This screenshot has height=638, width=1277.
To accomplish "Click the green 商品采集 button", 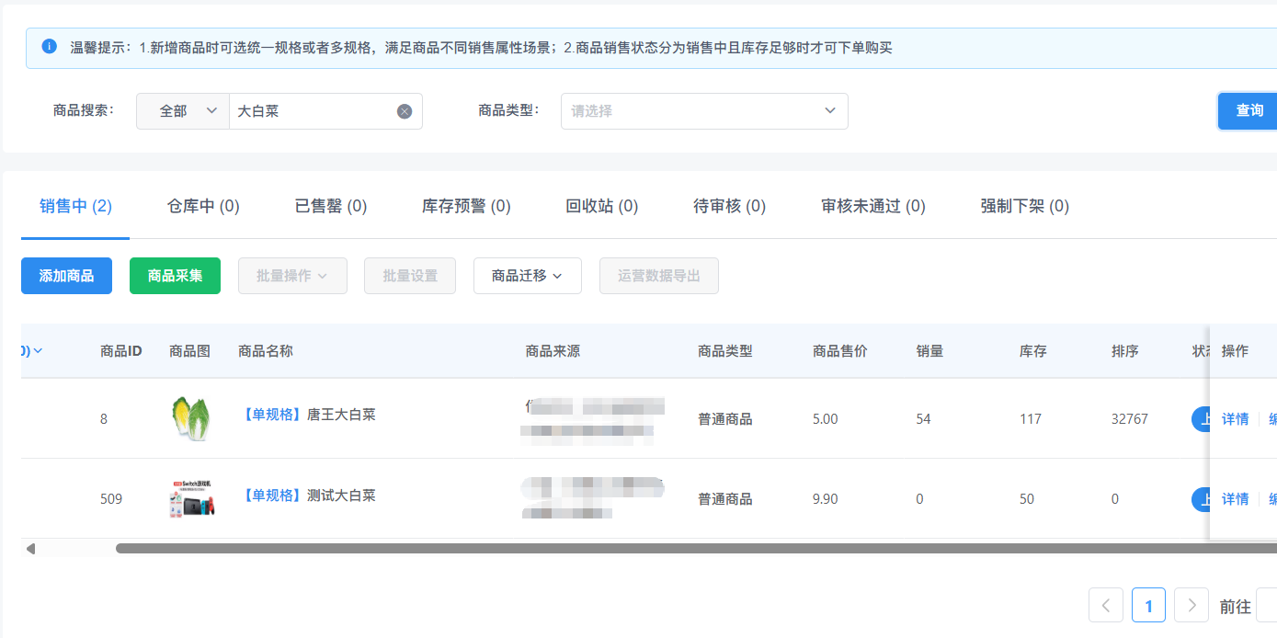I will (x=175, y=276).
